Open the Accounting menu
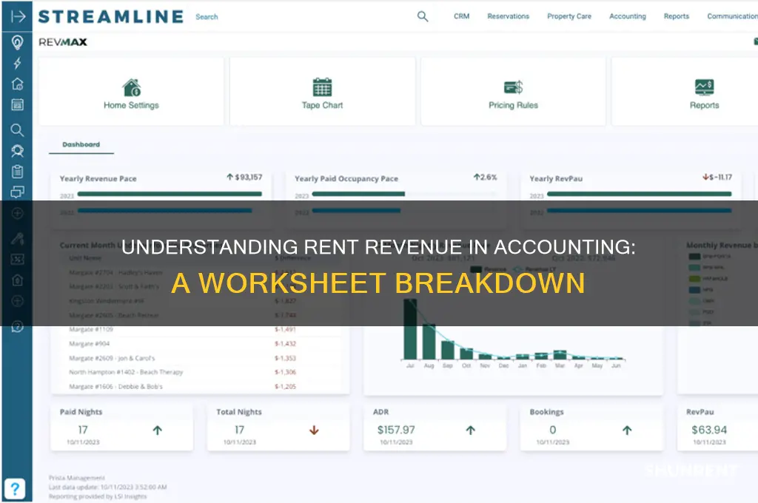 click(x=628, y=16)
